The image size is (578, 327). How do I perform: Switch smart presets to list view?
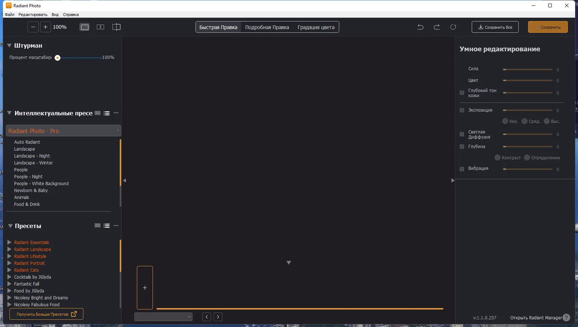click(107, 113)
